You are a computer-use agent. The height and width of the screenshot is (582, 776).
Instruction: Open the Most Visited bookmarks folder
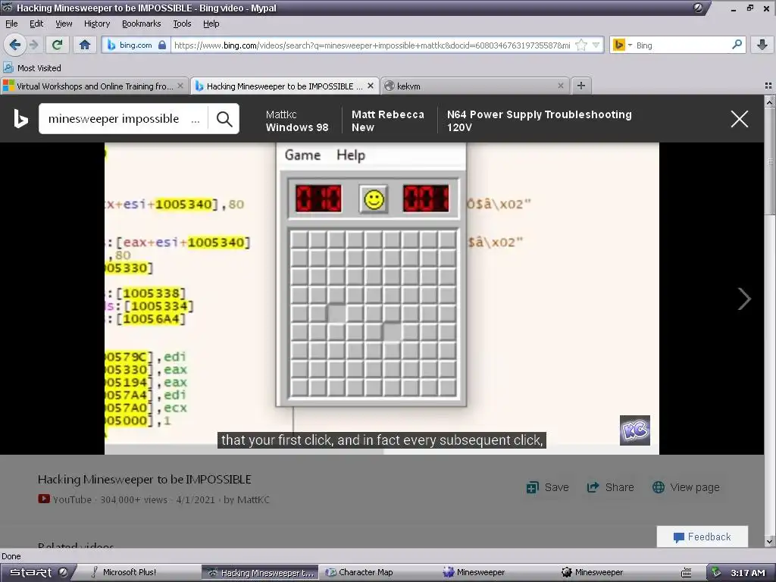click(x=32, y=67)
